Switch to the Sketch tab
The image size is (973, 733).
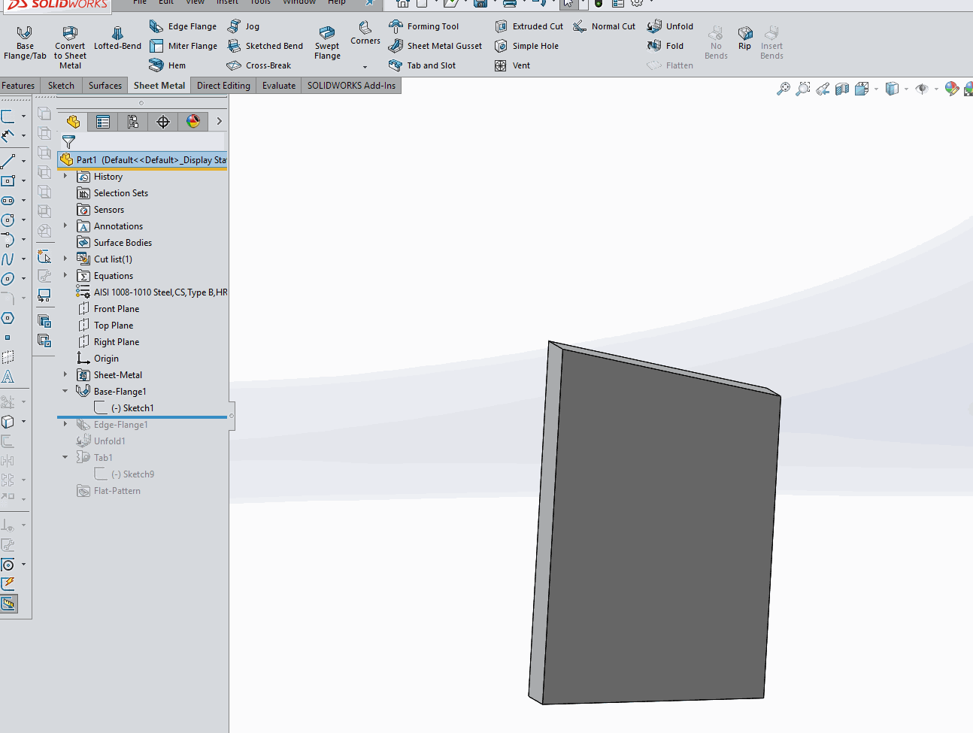(61, 86)
